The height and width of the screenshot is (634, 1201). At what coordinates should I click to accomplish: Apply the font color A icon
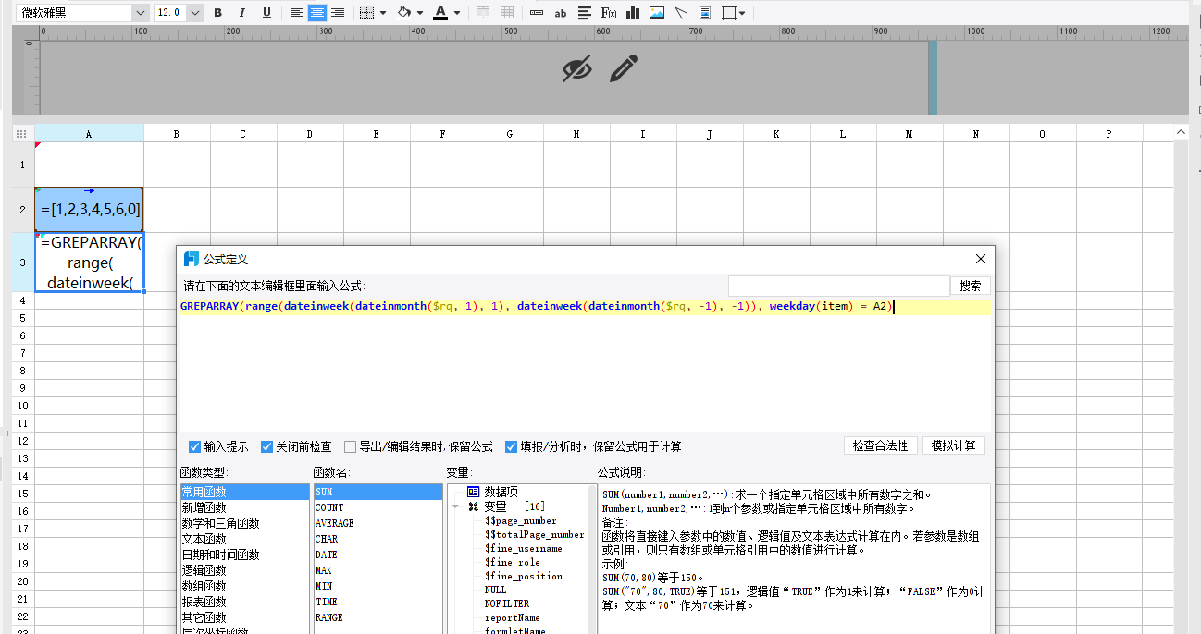pyautogui.click(x=440, y=13)
